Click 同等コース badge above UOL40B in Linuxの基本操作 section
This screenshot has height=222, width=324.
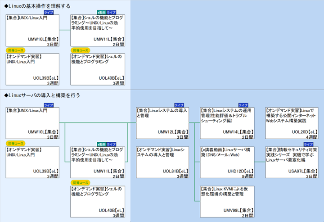click(x=81, y=50)
